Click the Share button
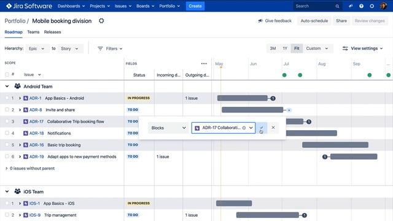Image resolution: width=393 pixels, height=221 pixels. click(341, 21)
